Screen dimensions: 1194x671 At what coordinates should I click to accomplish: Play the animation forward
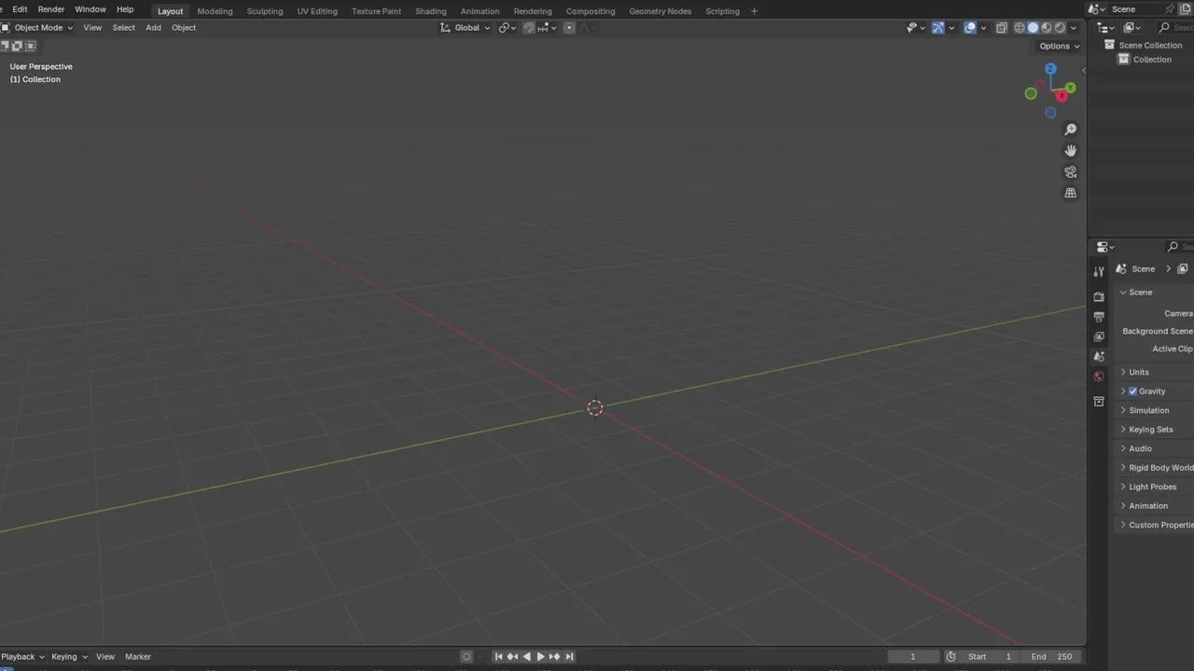540,657
